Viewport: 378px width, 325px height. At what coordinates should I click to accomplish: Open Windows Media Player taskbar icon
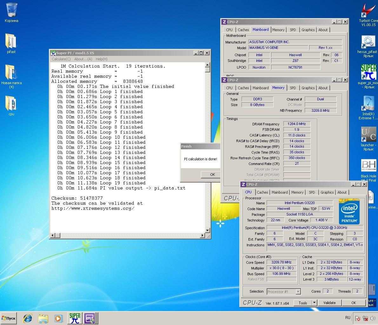[x=58, y=318]
